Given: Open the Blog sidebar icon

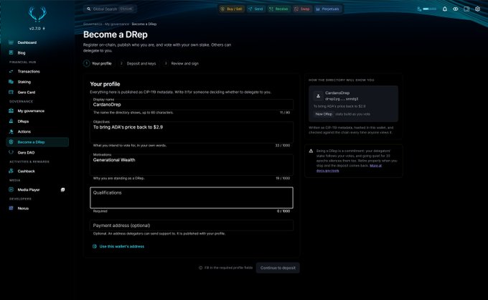Looking at the screenshot, I should [x=11, y=52].
